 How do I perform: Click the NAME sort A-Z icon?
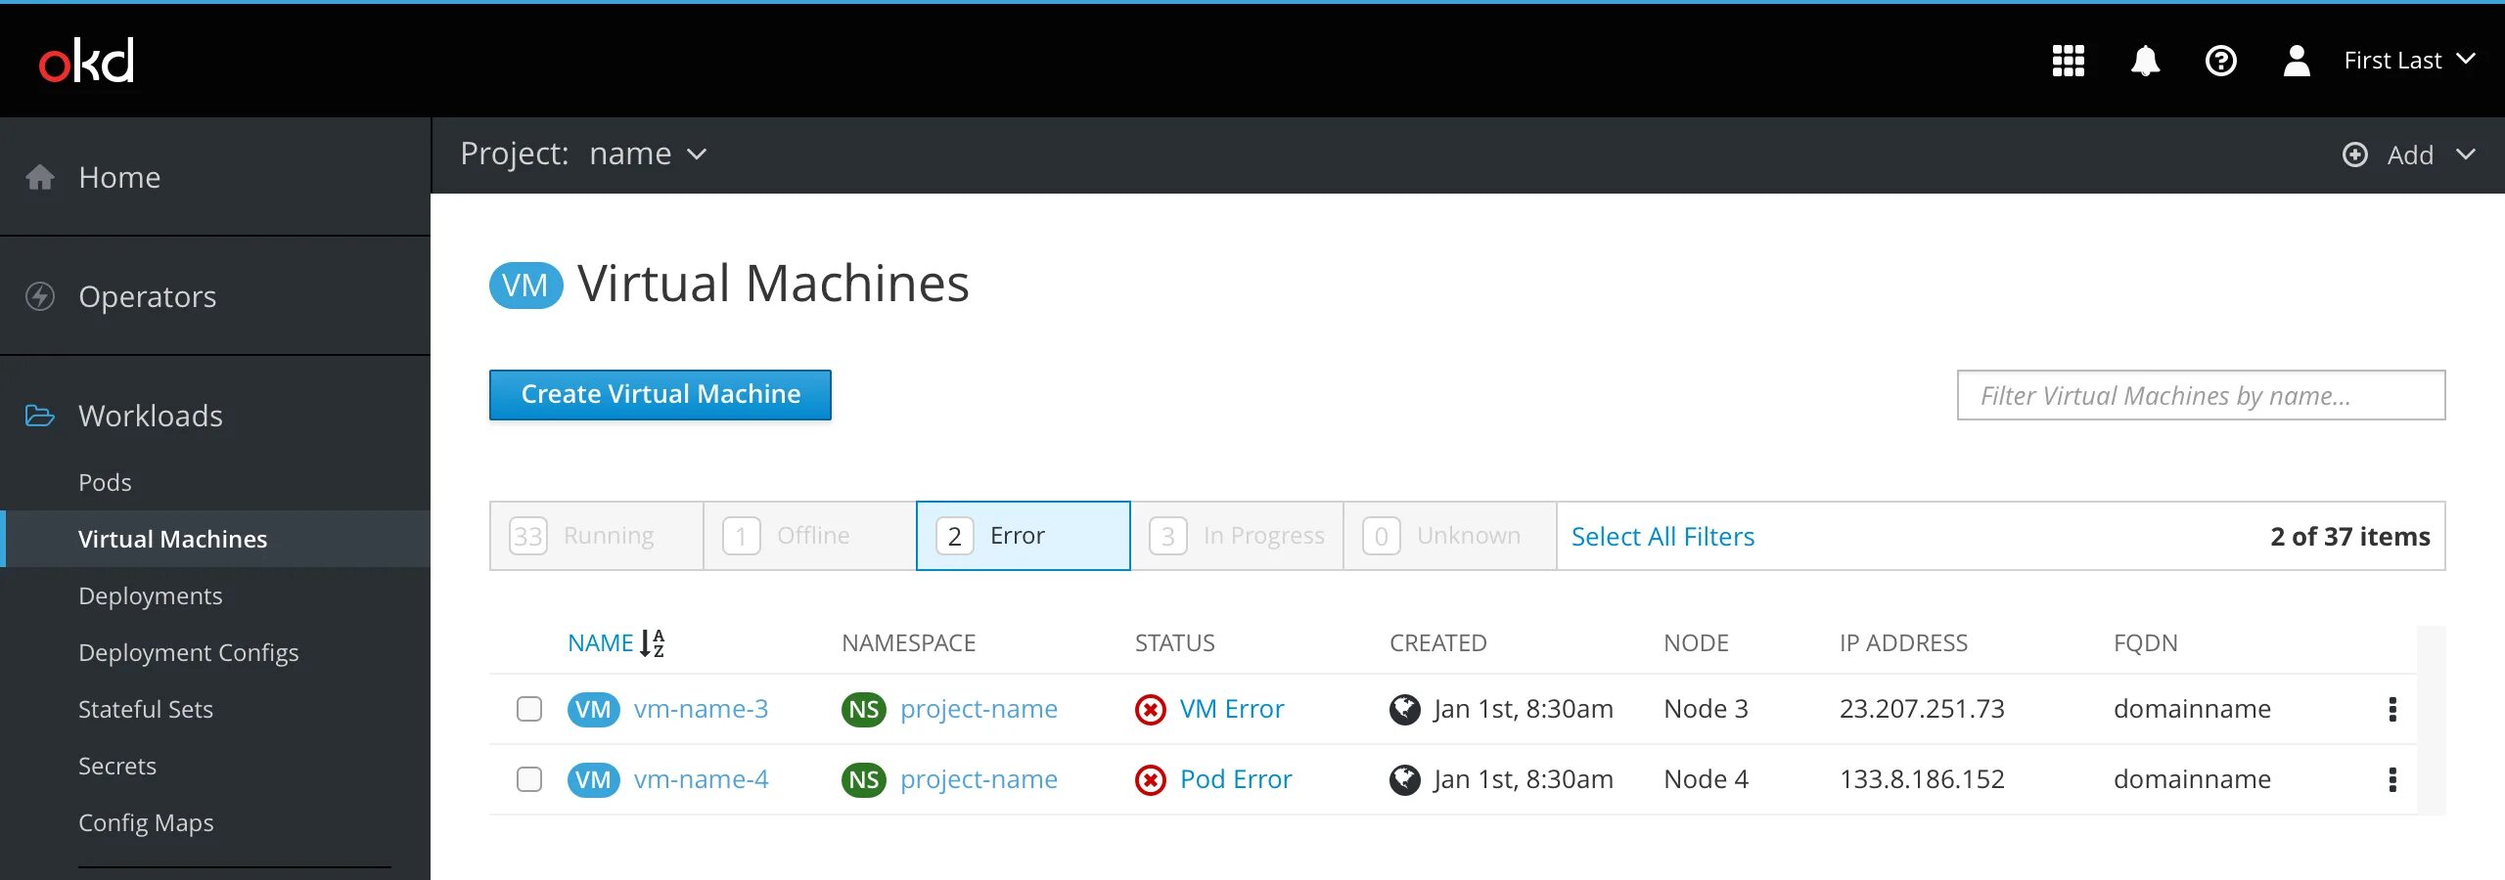653,642
